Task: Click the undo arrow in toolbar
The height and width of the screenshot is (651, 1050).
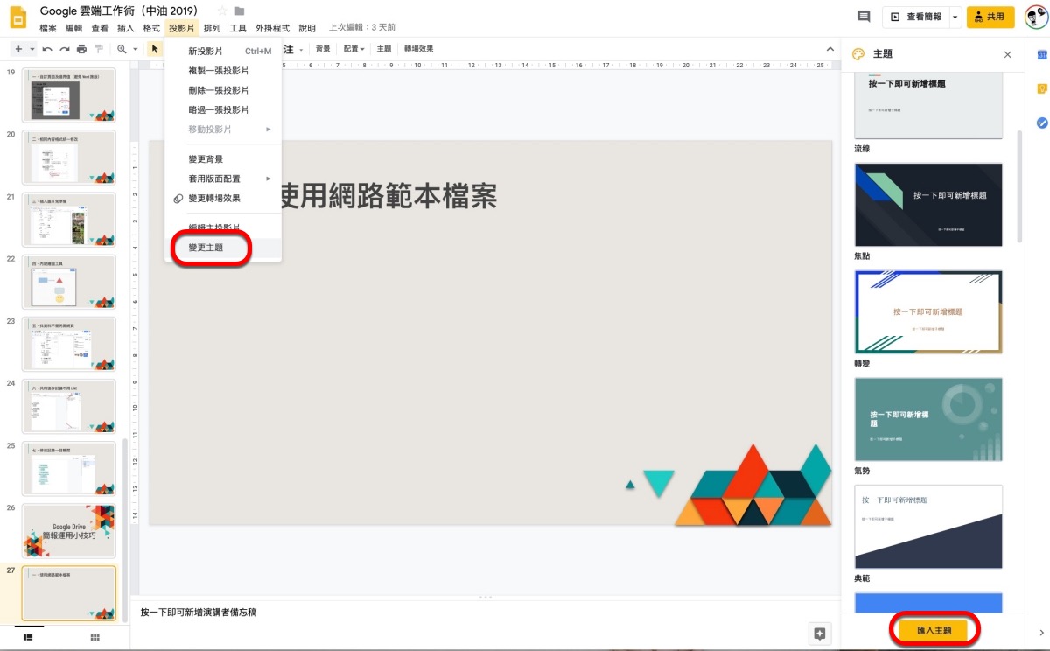Action: click(47, 49)
